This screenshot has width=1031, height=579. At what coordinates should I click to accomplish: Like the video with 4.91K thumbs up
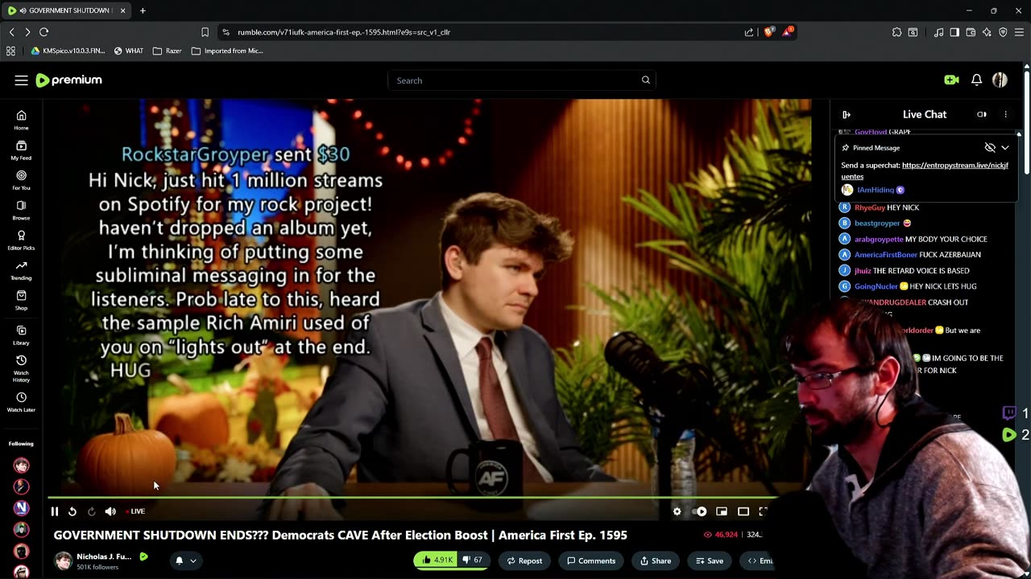[435, 561]
